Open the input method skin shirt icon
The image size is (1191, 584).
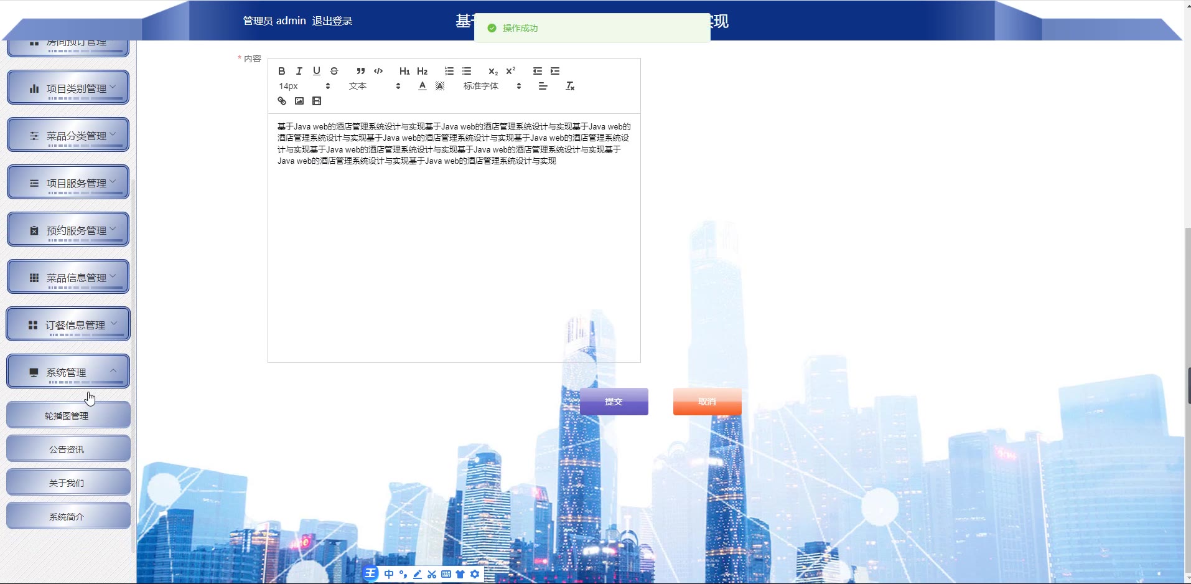(x=460, y=574)
